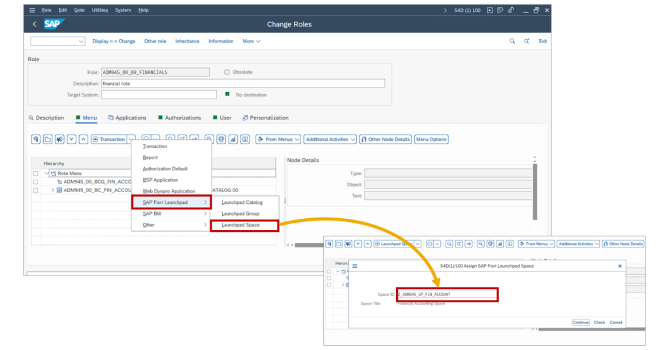This screenshot has height=350, width=669.
Task: Click the Node Details vertical scrollbar
Action: coord(534,192)
